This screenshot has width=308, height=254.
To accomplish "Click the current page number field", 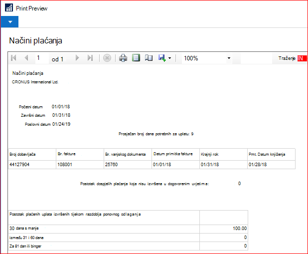I will click(42, 58).
